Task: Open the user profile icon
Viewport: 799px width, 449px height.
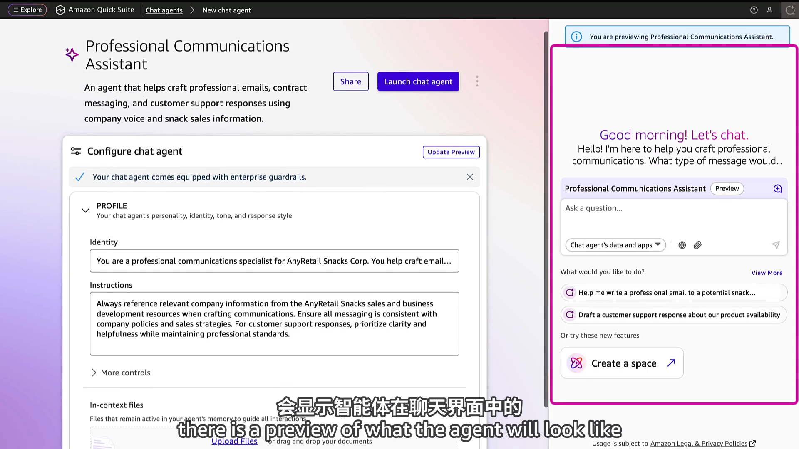Action: point(769,10)
